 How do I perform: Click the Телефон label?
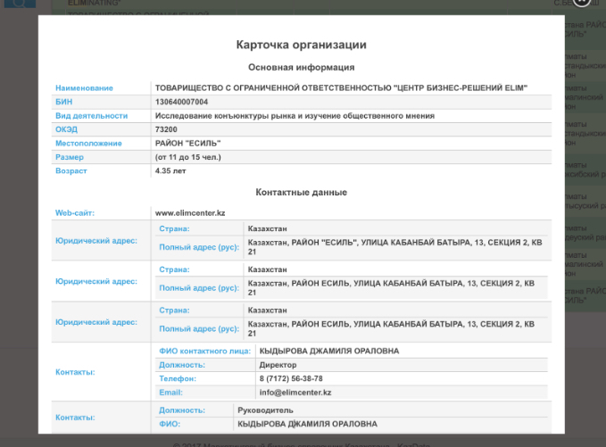[x=178, y=378]
